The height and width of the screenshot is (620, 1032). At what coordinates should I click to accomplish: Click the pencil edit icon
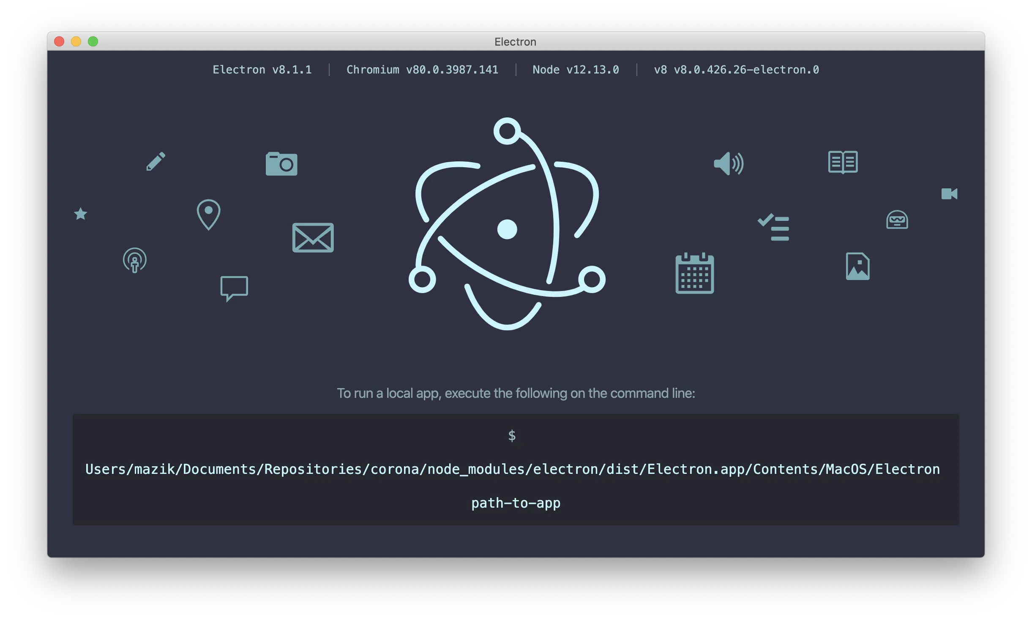pyautogui.click(x=156, y=161)
